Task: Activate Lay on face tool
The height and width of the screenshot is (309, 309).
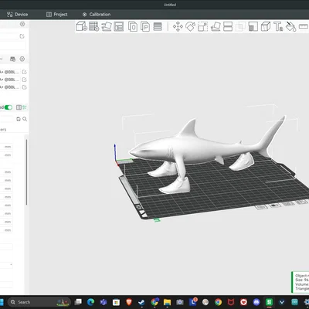Action: pos(216,26)
